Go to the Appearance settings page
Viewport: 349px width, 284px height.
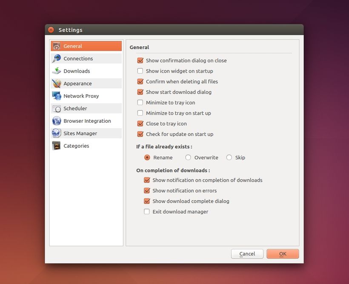pyautogui.click(x=86, y=84)
